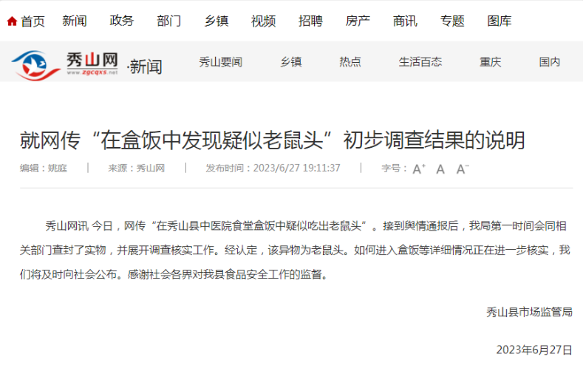Image resolution: width=583 pixels, height=371 pixels.
Task: Switch to the 秀山要闻 tab
Action: tap(220, 61)
